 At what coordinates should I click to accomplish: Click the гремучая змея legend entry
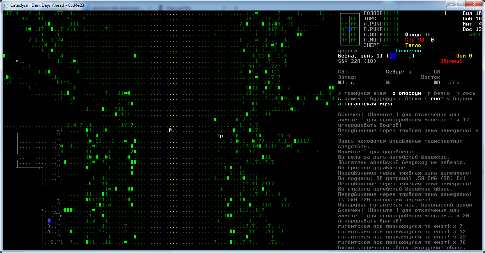[x=362, y=93]
